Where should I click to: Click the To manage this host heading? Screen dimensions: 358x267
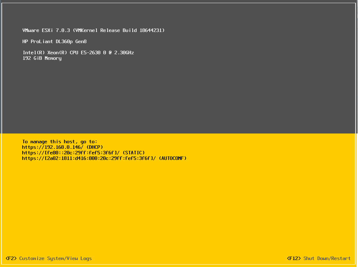click(59, 141)
